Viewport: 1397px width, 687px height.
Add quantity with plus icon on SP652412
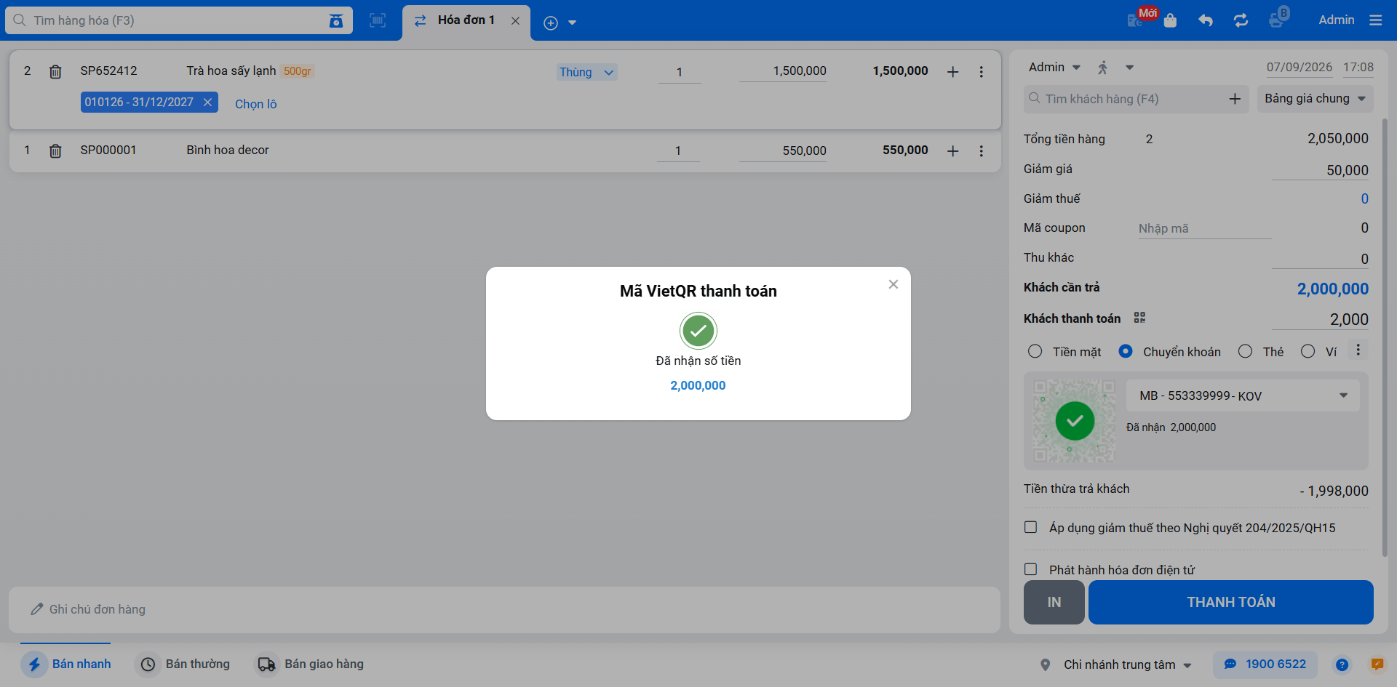[952, 72]
